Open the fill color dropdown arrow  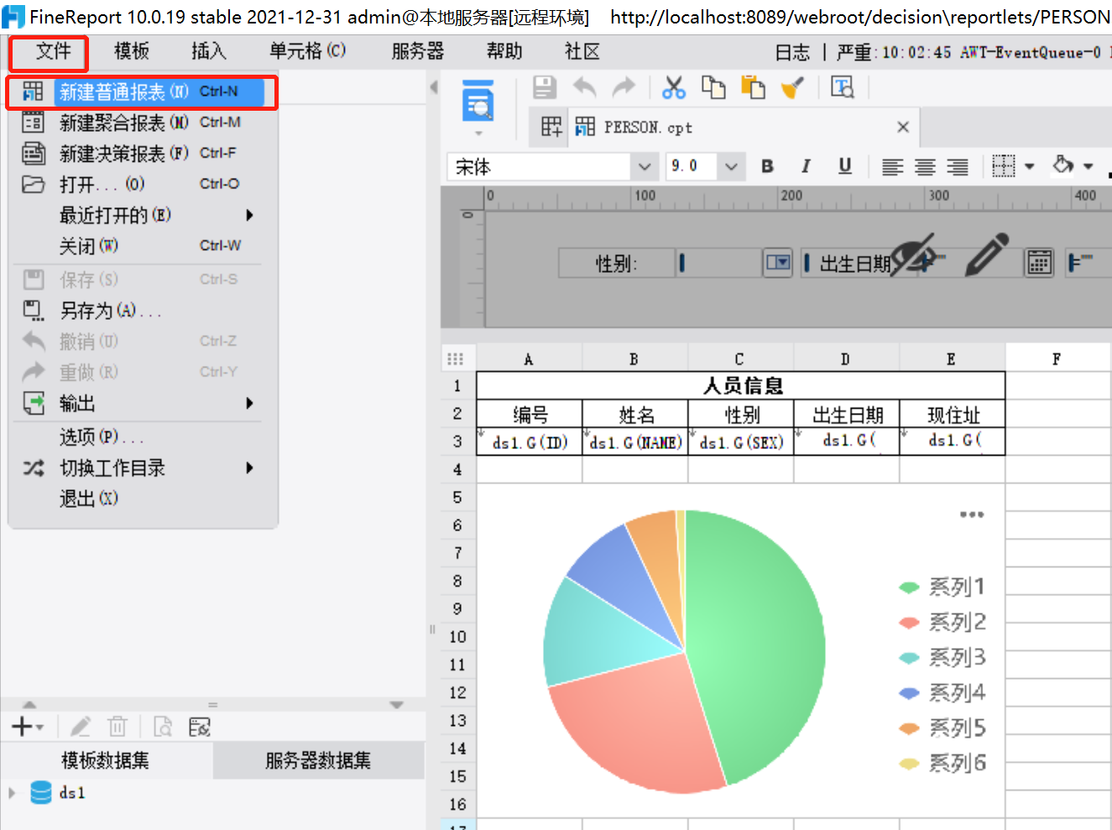click(x=1089, y=167)
